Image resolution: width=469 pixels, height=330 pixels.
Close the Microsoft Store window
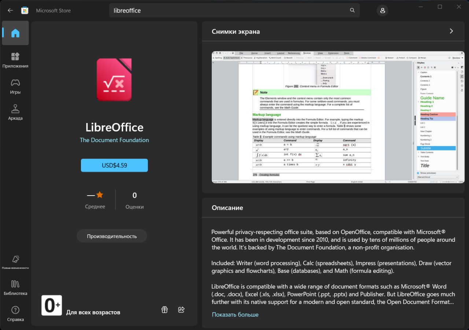pyautogui.click(x=459, y=7)
